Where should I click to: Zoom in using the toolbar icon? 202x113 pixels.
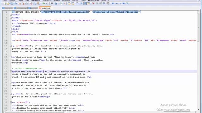(x=61, y=3)
